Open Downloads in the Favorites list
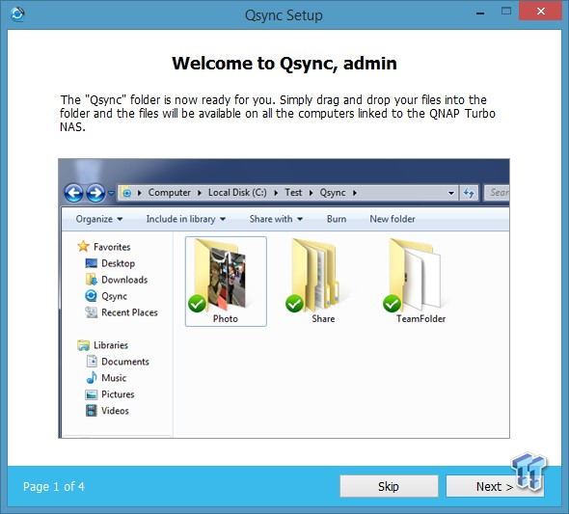This screenshot has width=569, height=514. (117, 280)
